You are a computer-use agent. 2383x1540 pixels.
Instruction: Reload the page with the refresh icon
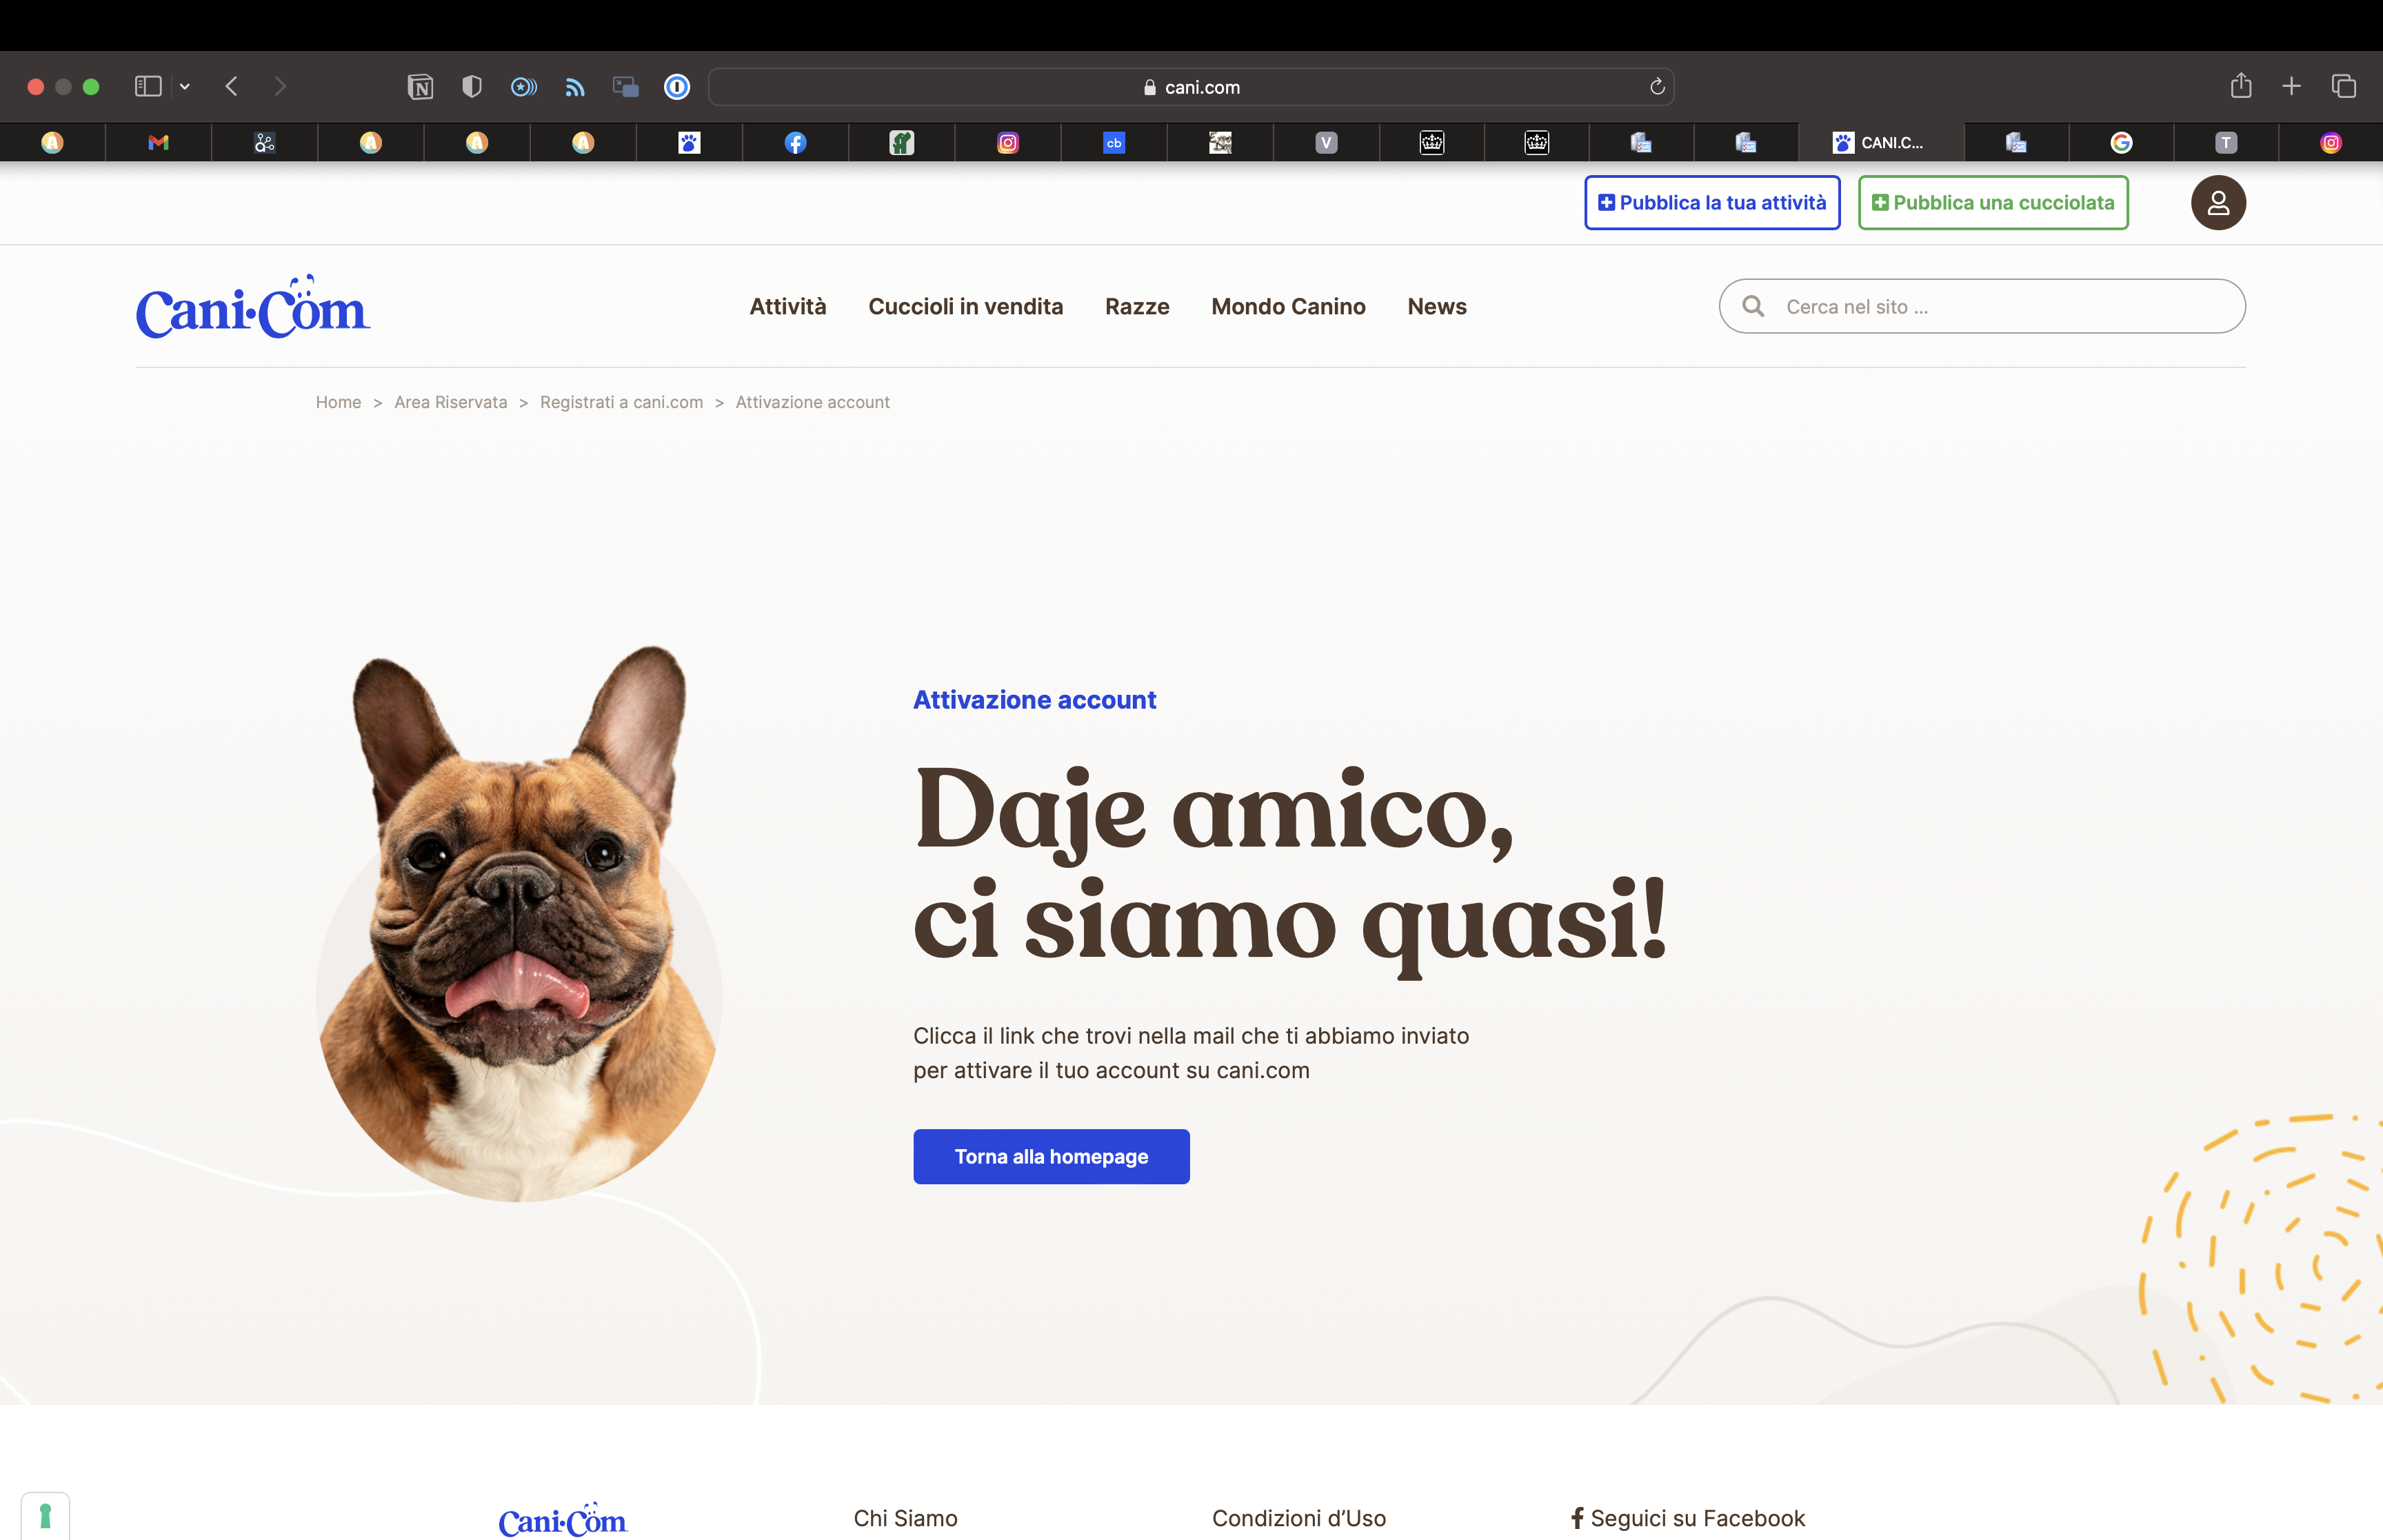(1657, 87)
